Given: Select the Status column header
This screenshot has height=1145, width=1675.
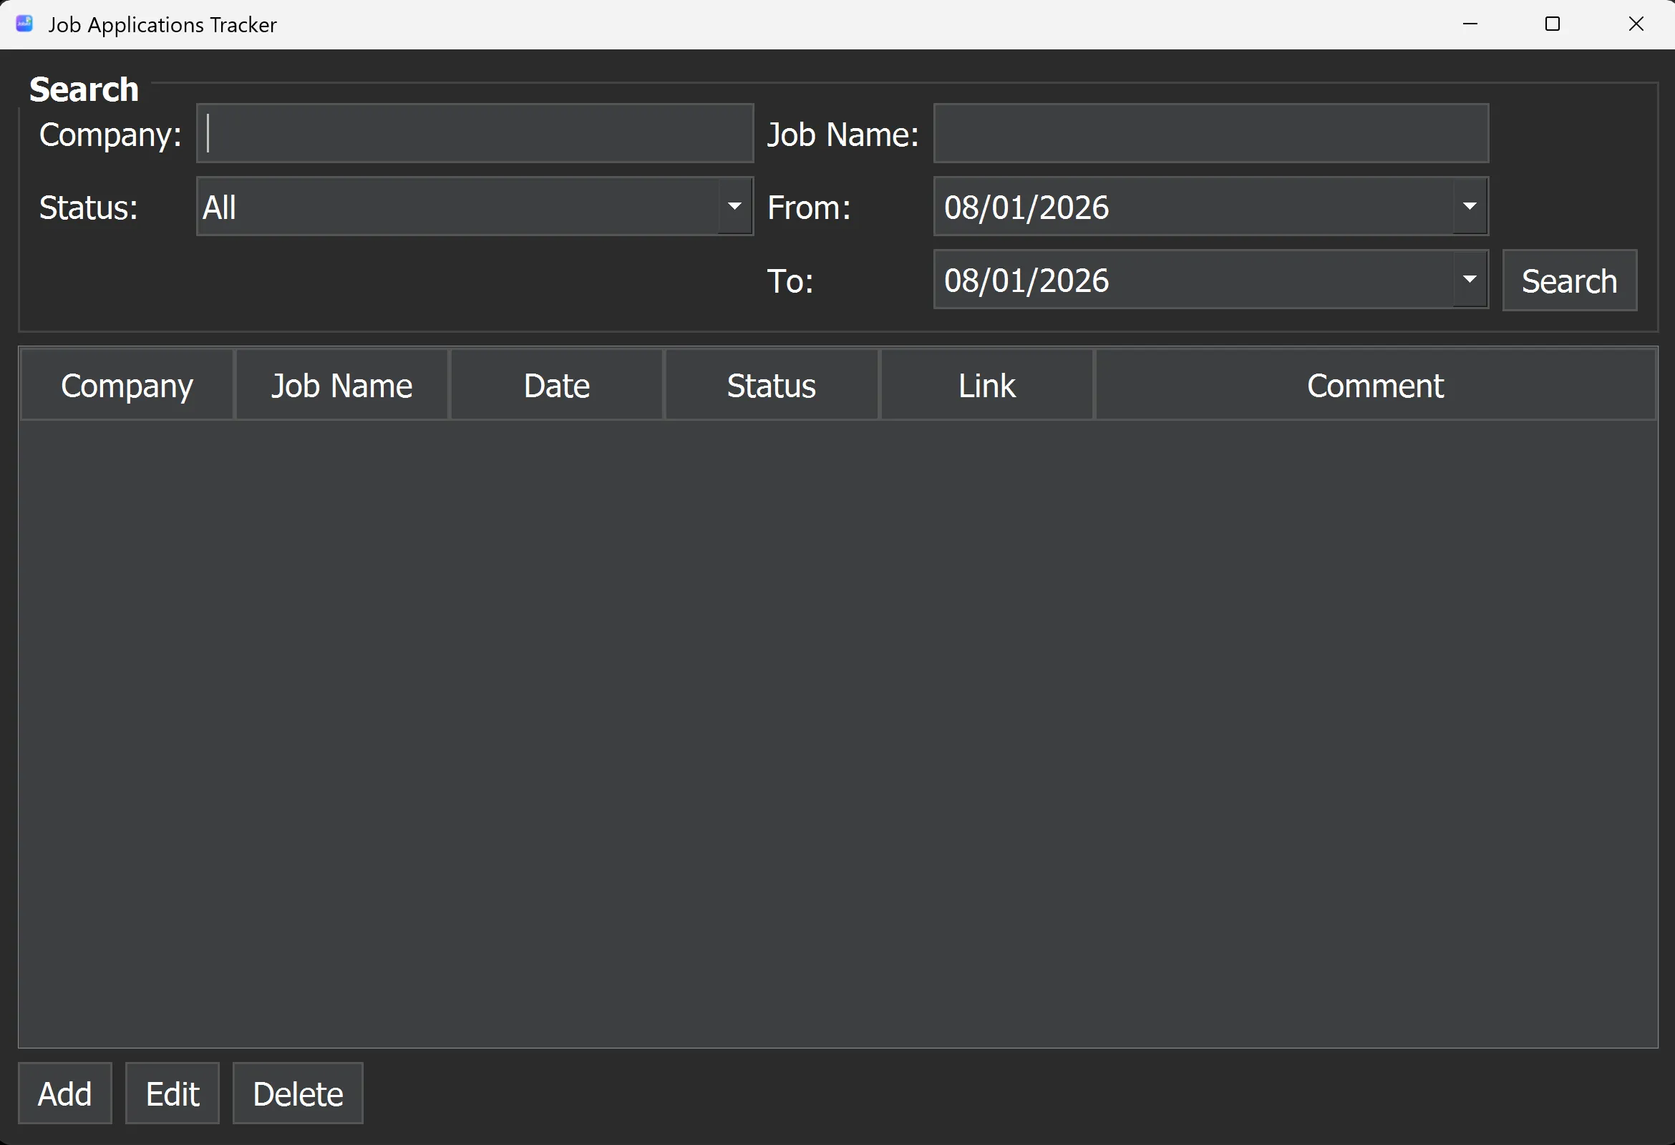Looking at the screenshot, I should coord(770,385).
